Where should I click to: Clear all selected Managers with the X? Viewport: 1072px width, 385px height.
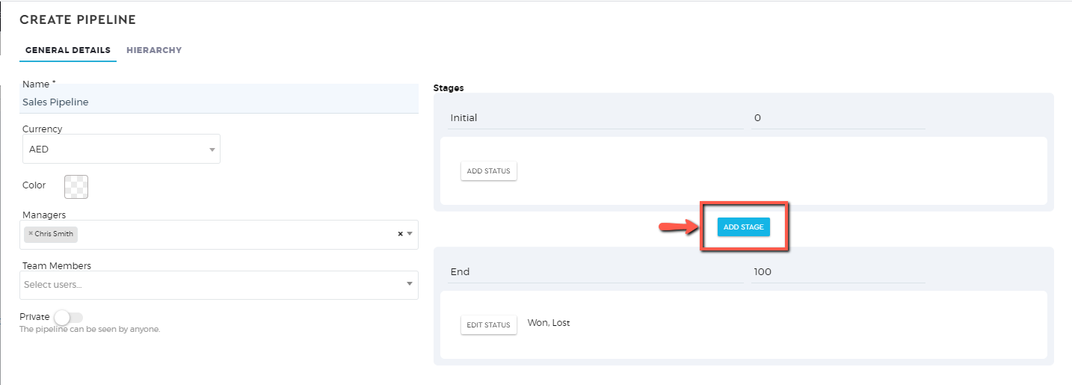(400, 234)
